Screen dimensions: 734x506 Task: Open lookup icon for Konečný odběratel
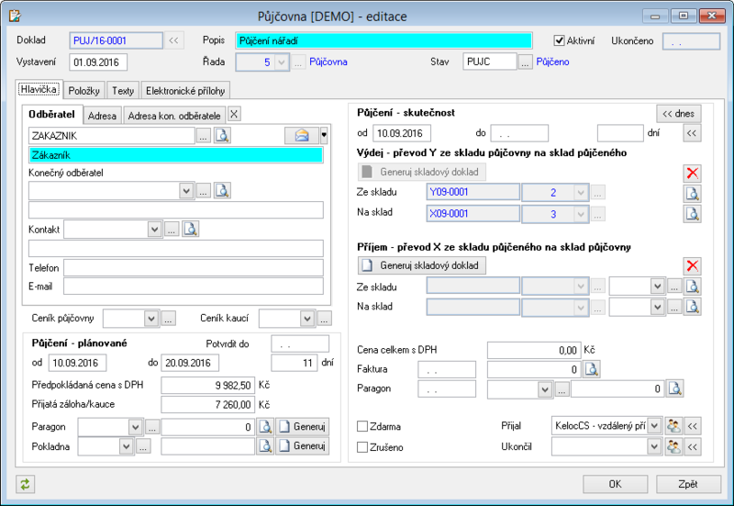tap(222, 191)
